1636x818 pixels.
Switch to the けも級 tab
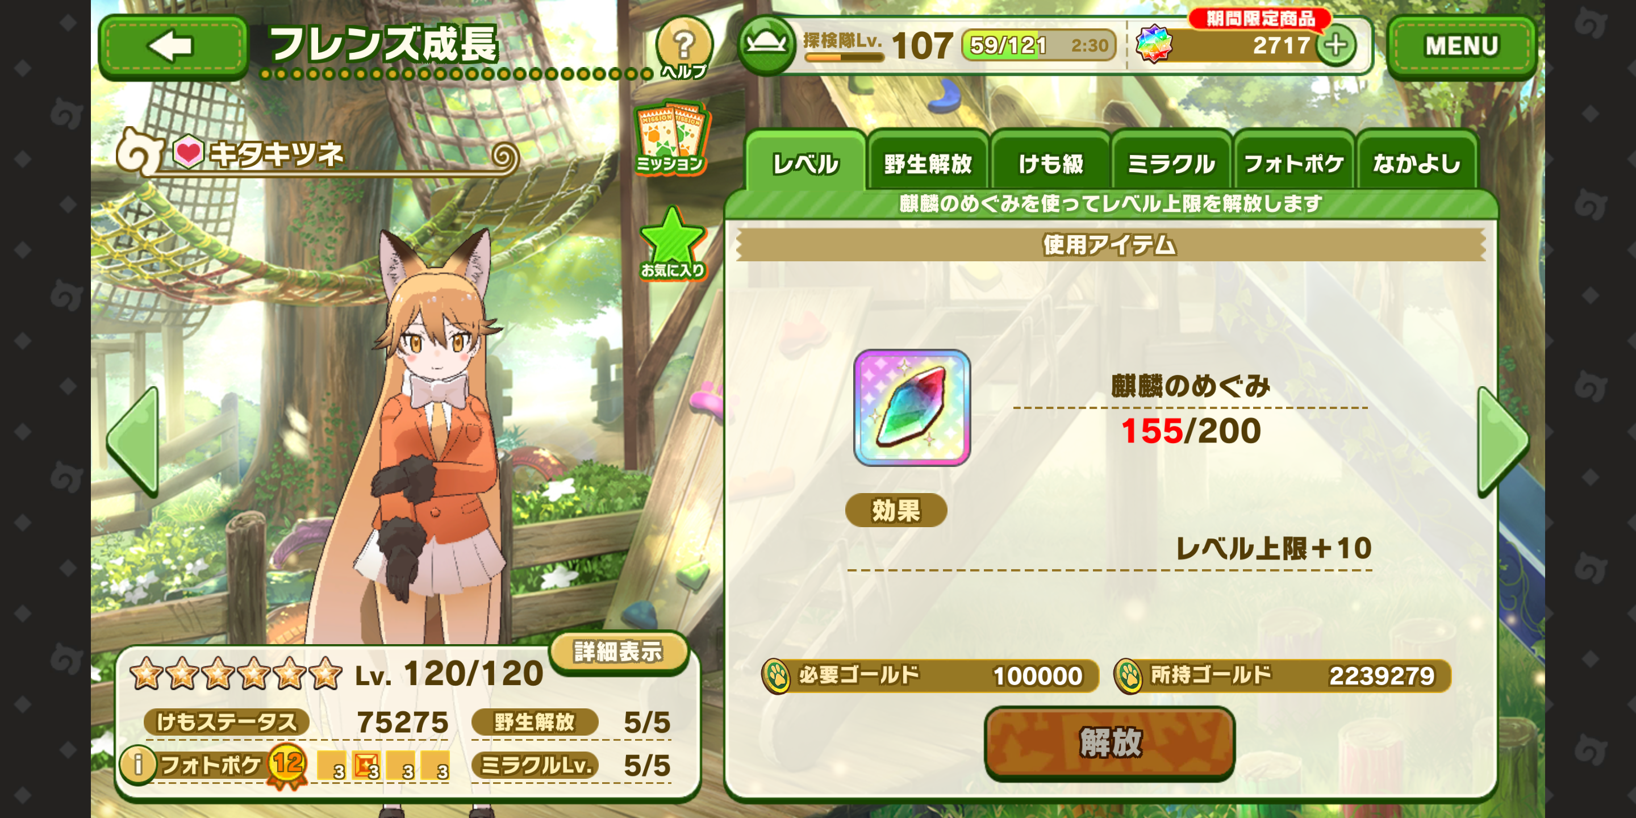[1050, 163]
